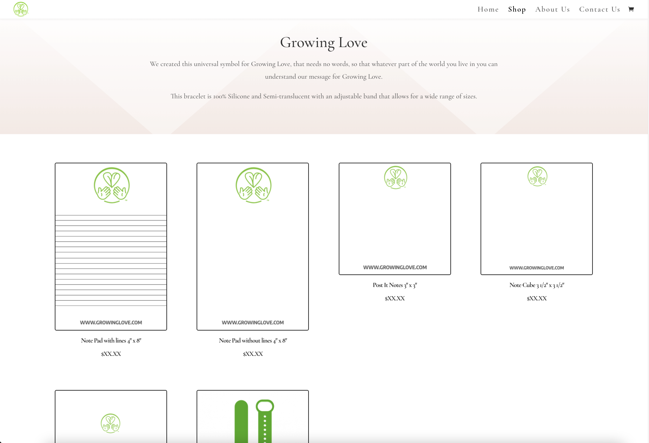Navigate to Contact Us
Viewport: 649px width, 443px height.
[x=600, y=9]
